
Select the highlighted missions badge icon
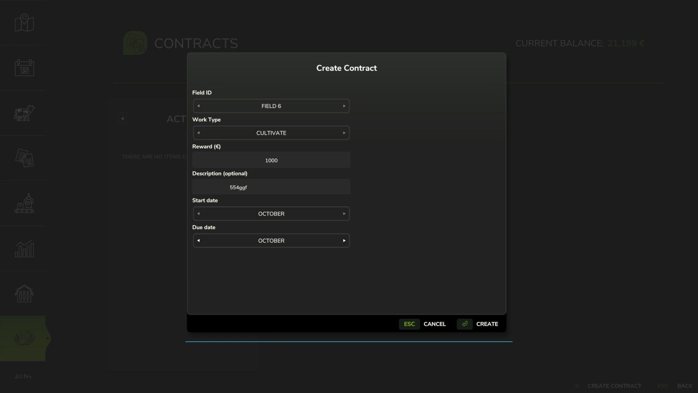[24, 338]
